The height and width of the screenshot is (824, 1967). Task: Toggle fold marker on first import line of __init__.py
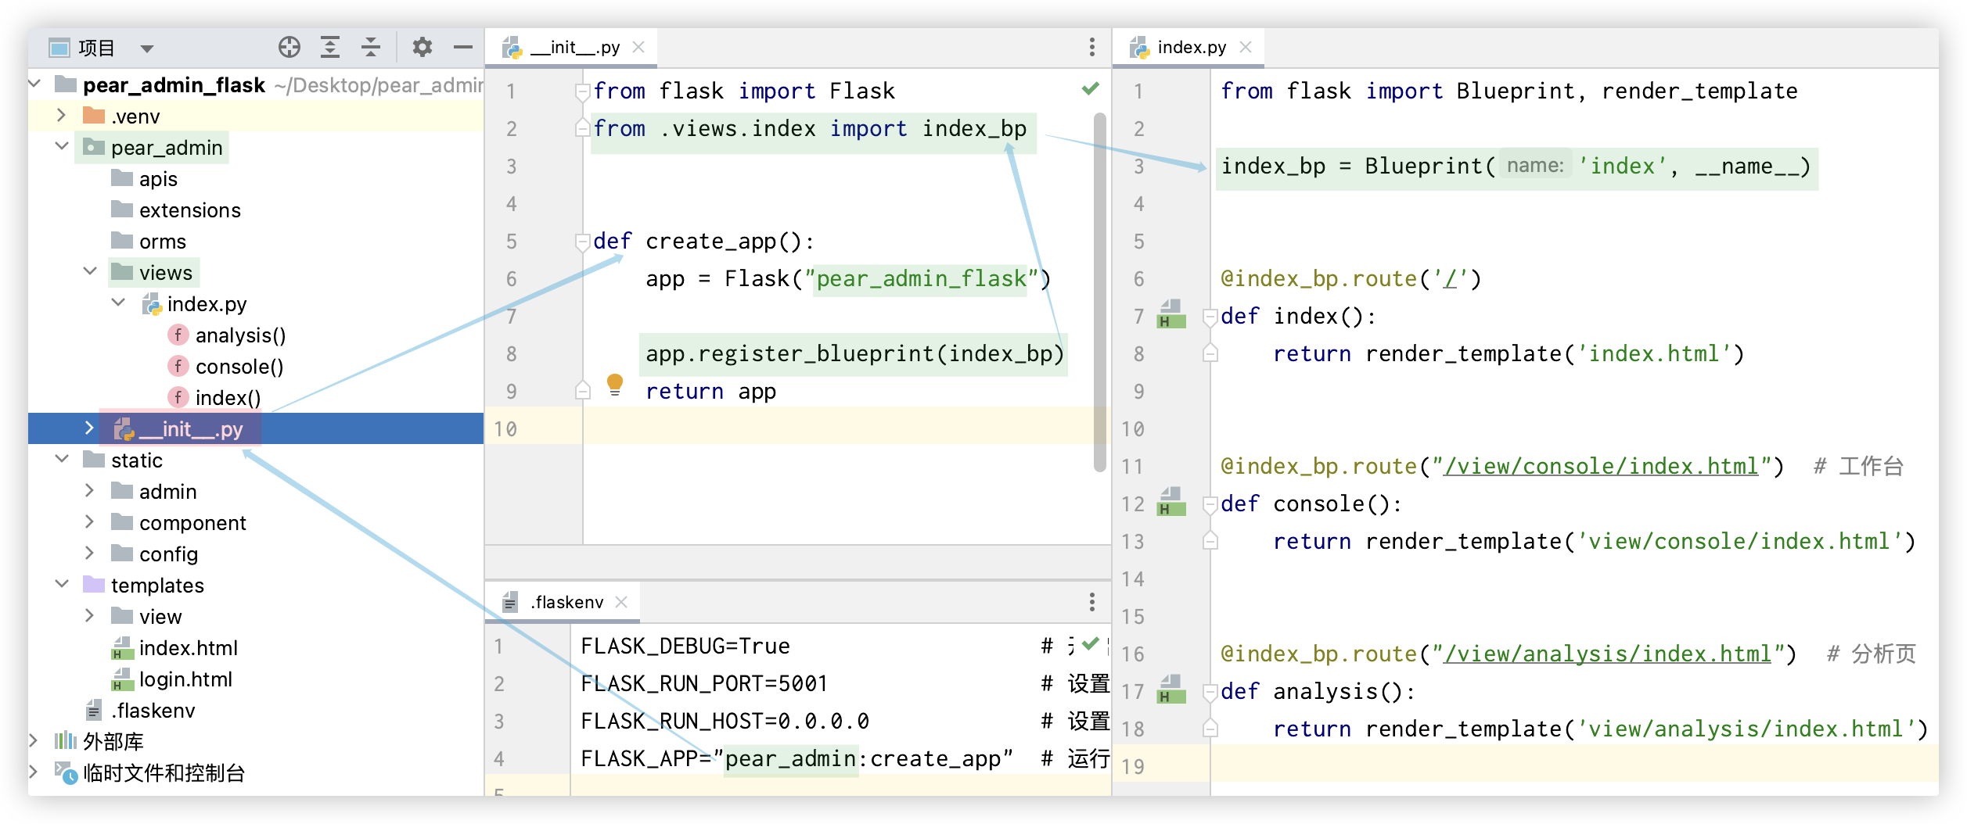[582, 92]
